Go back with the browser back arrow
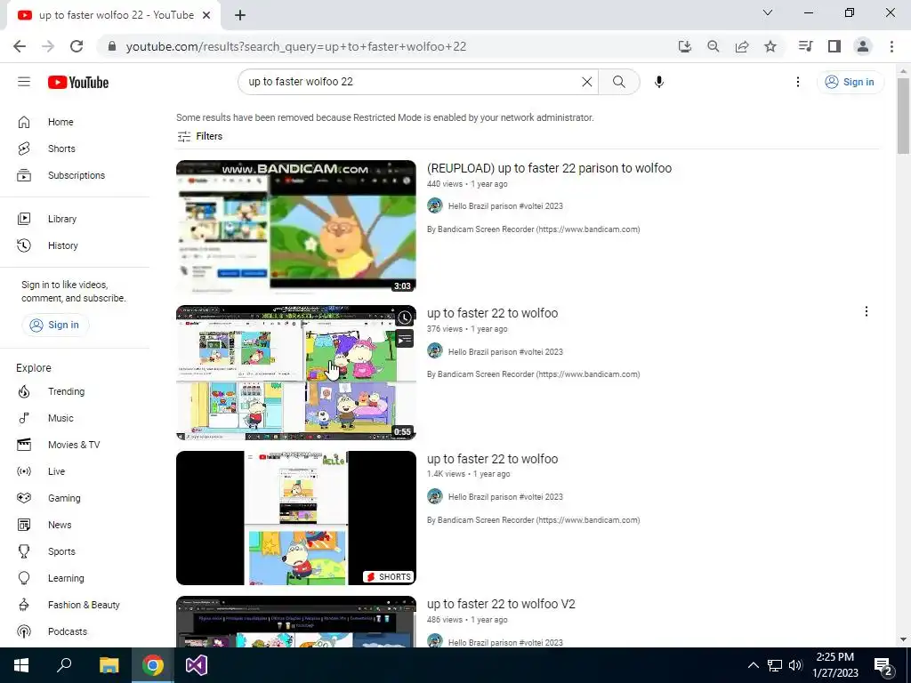Viewport: 911px width, 683px height. 20,46
